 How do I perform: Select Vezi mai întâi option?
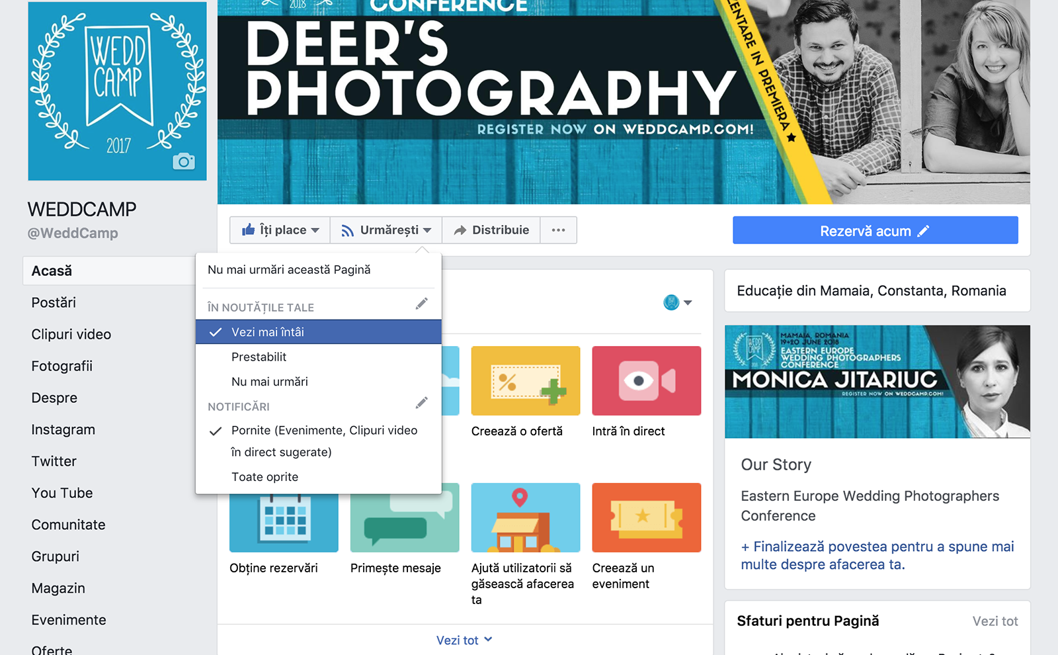coord(319,332)
